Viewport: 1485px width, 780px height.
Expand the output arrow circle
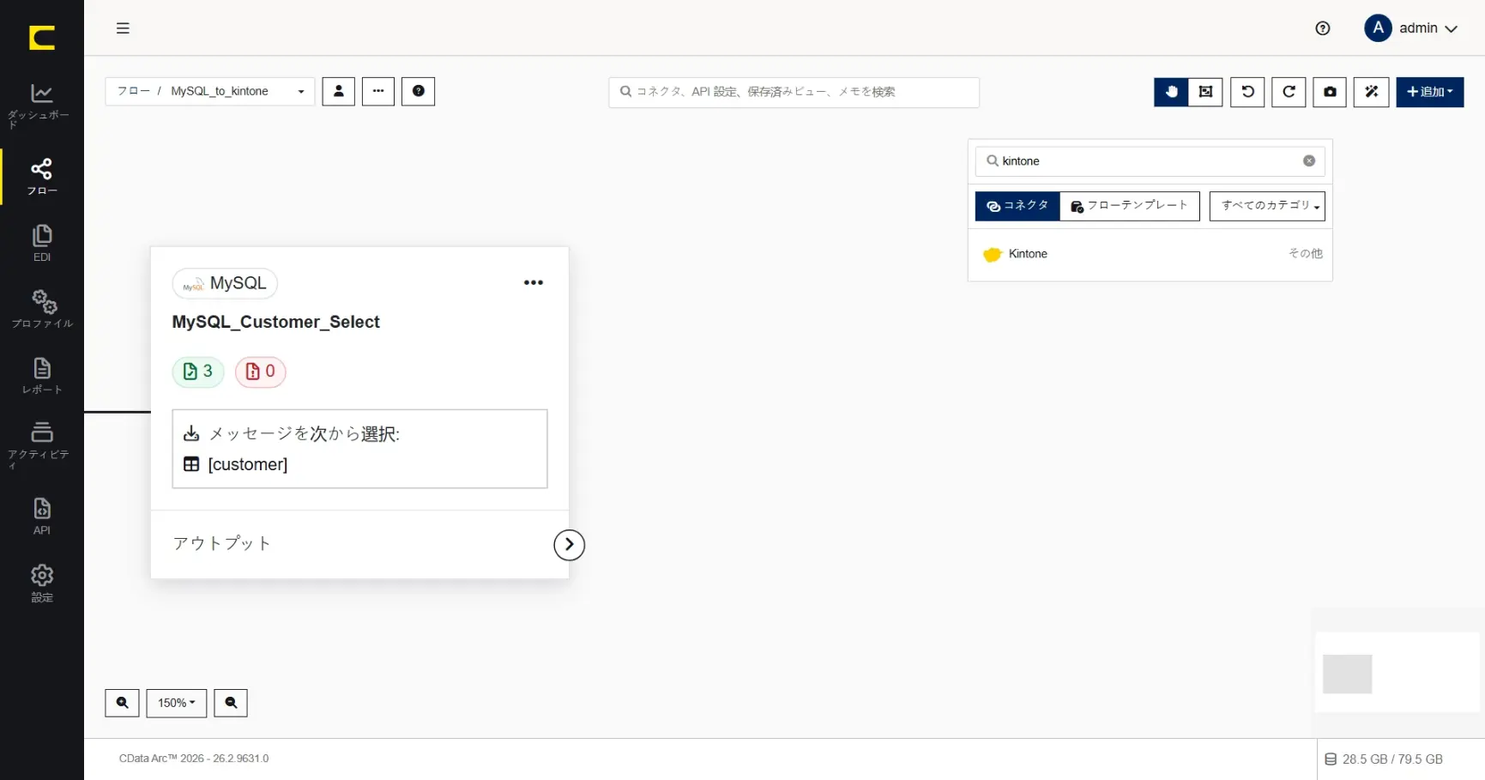point(570,545)
